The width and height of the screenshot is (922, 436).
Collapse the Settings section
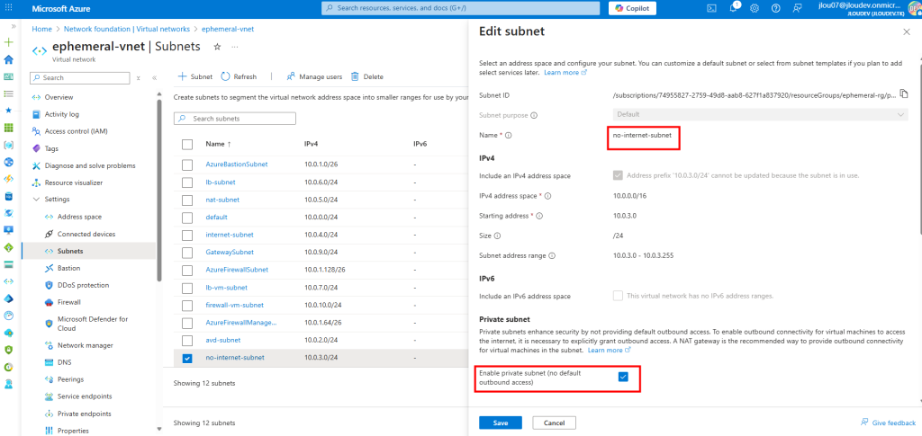[36, 200]
